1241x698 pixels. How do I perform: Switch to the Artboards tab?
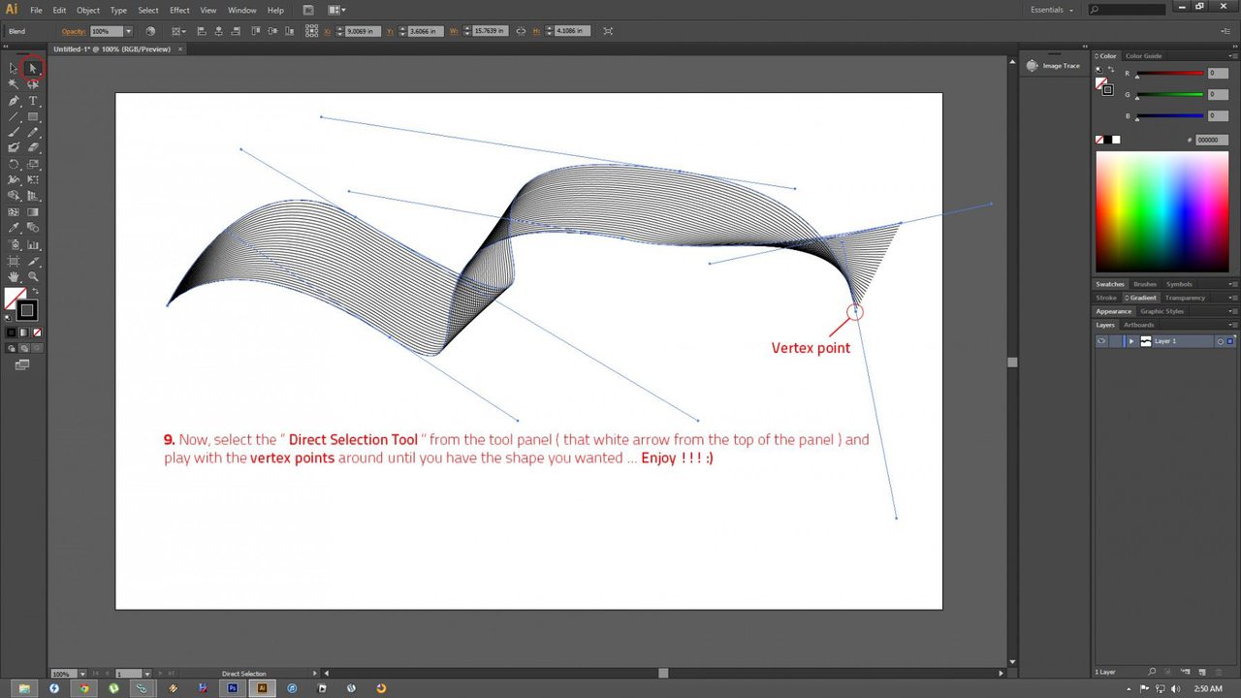tap(1139, 325)
